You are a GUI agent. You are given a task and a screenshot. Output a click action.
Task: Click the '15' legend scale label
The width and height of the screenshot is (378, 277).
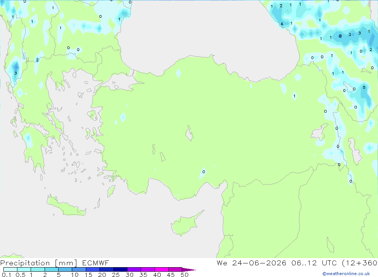[88, 275]
